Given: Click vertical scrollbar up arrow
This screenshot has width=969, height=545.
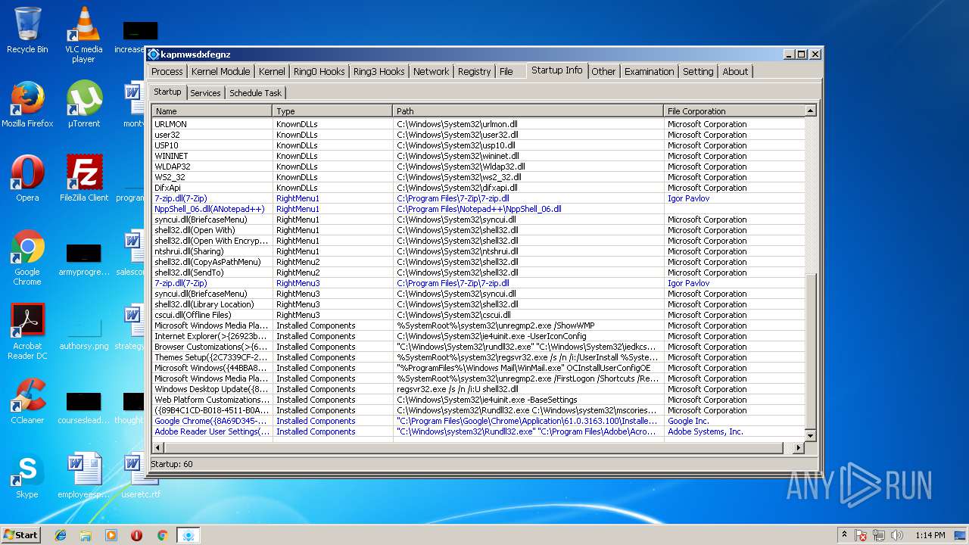Looking at the screenshot, I should [810, 111].
